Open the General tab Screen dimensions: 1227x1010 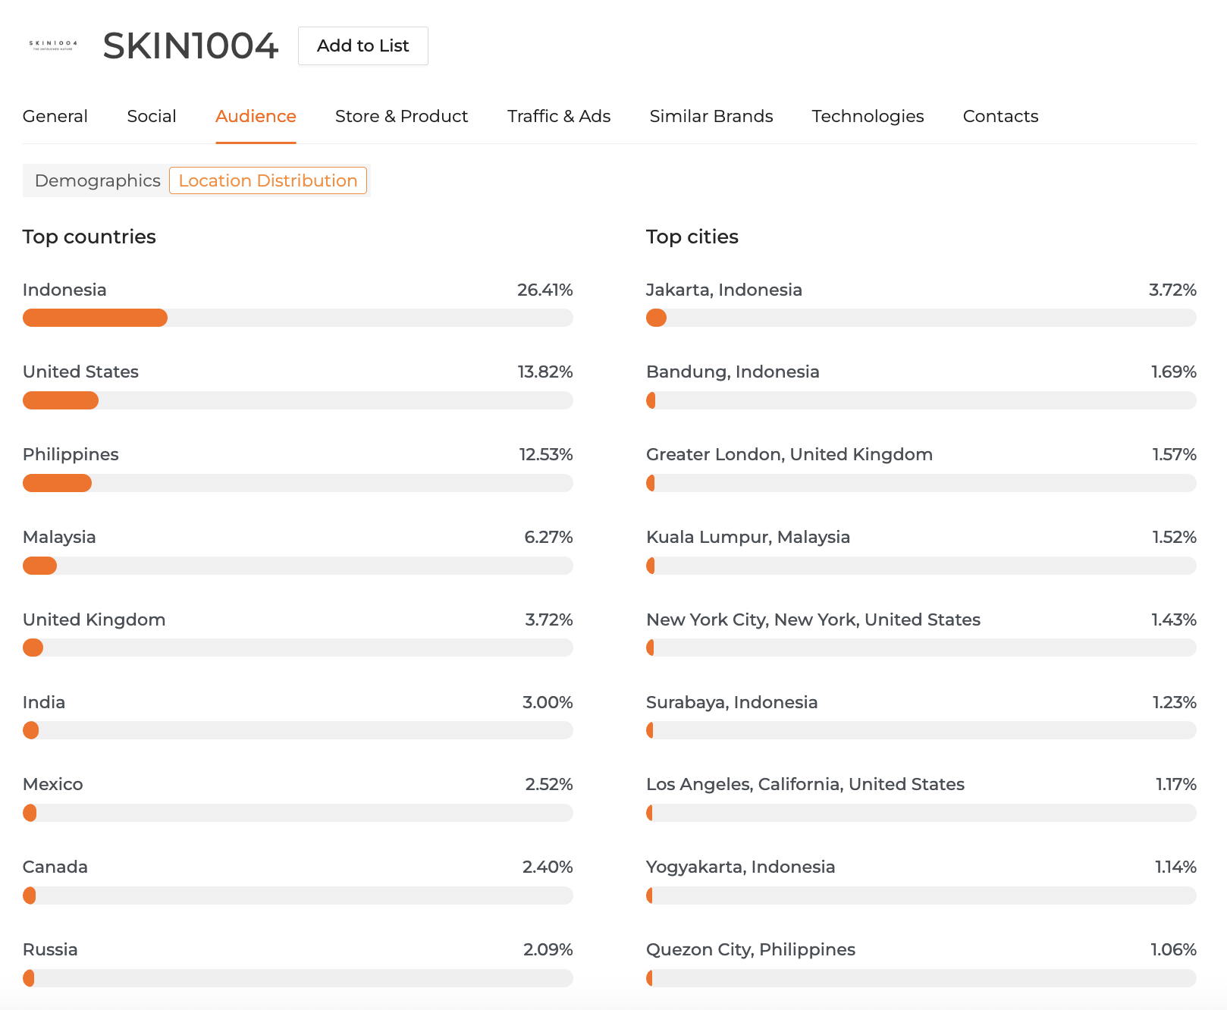(55, 116)
